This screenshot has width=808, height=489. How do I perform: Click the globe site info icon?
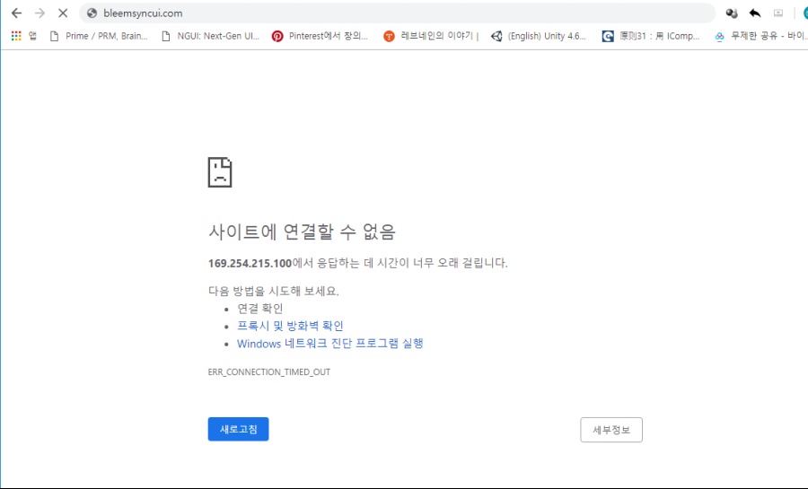coord(92,13)
